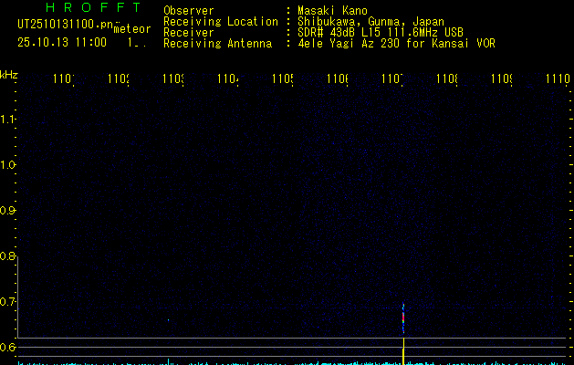
Task: Select the 1110 time axis label
Action: pos(557,80)
